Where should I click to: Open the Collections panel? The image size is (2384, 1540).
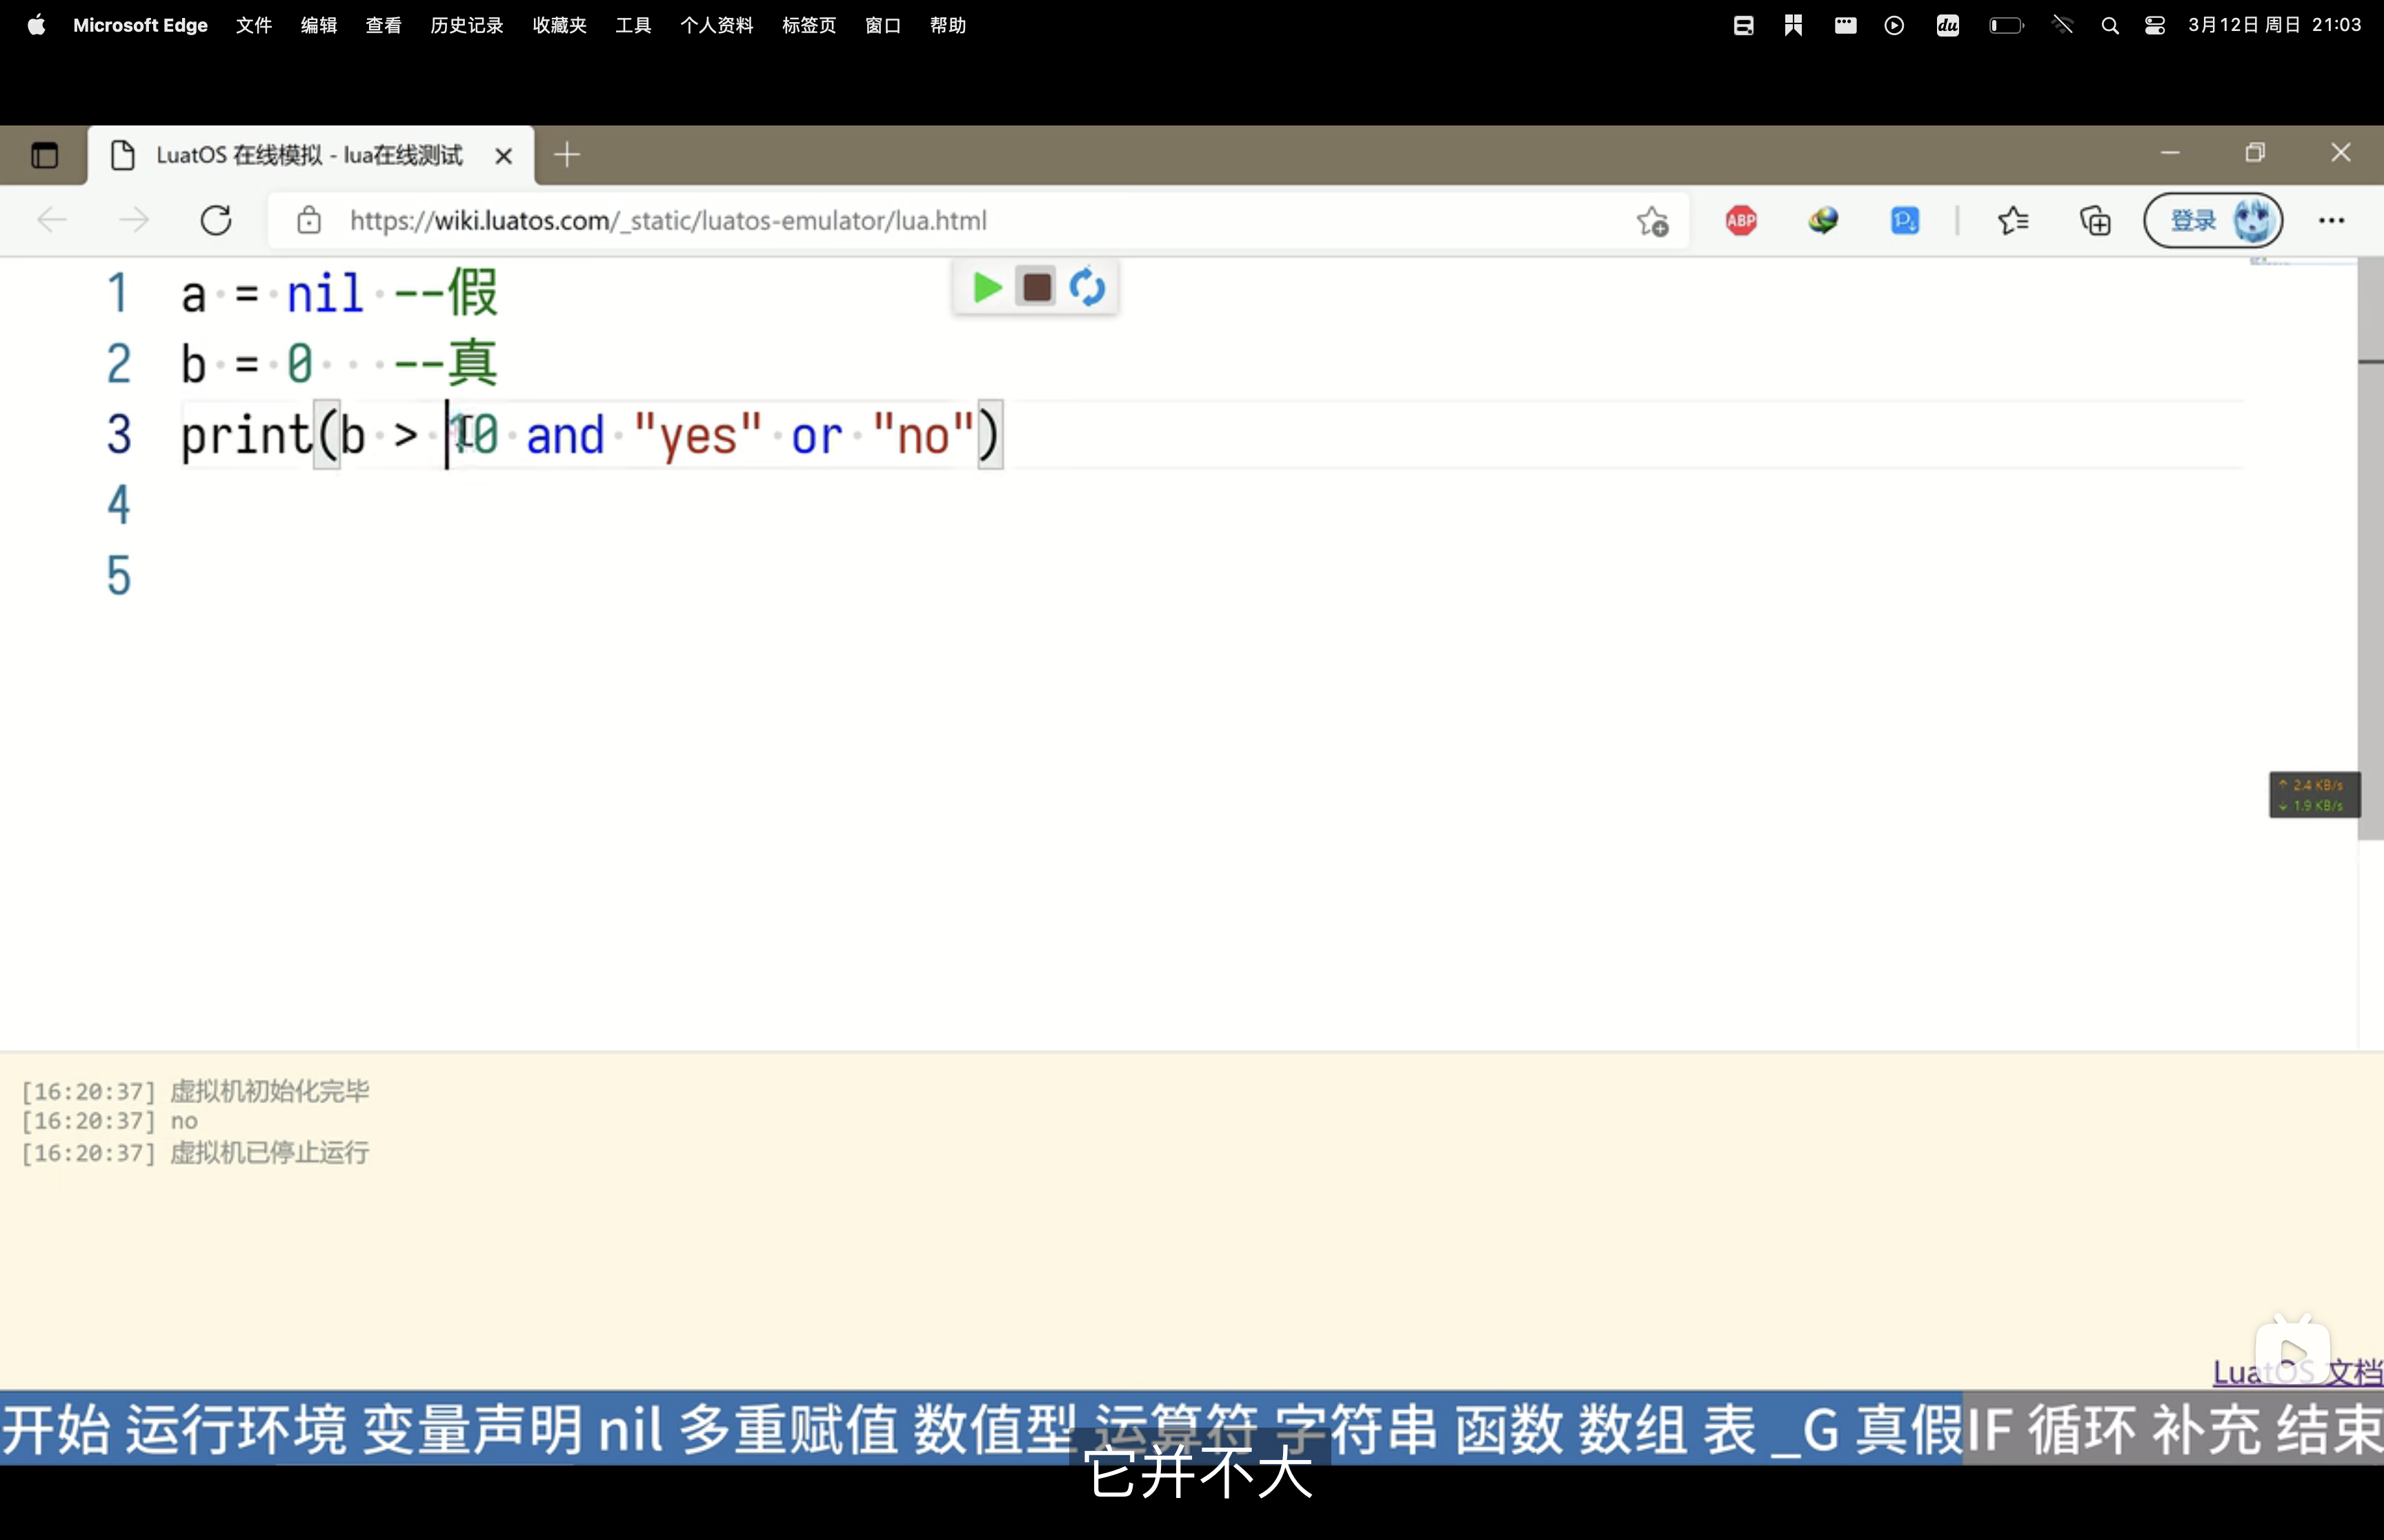pos(2095,220)
